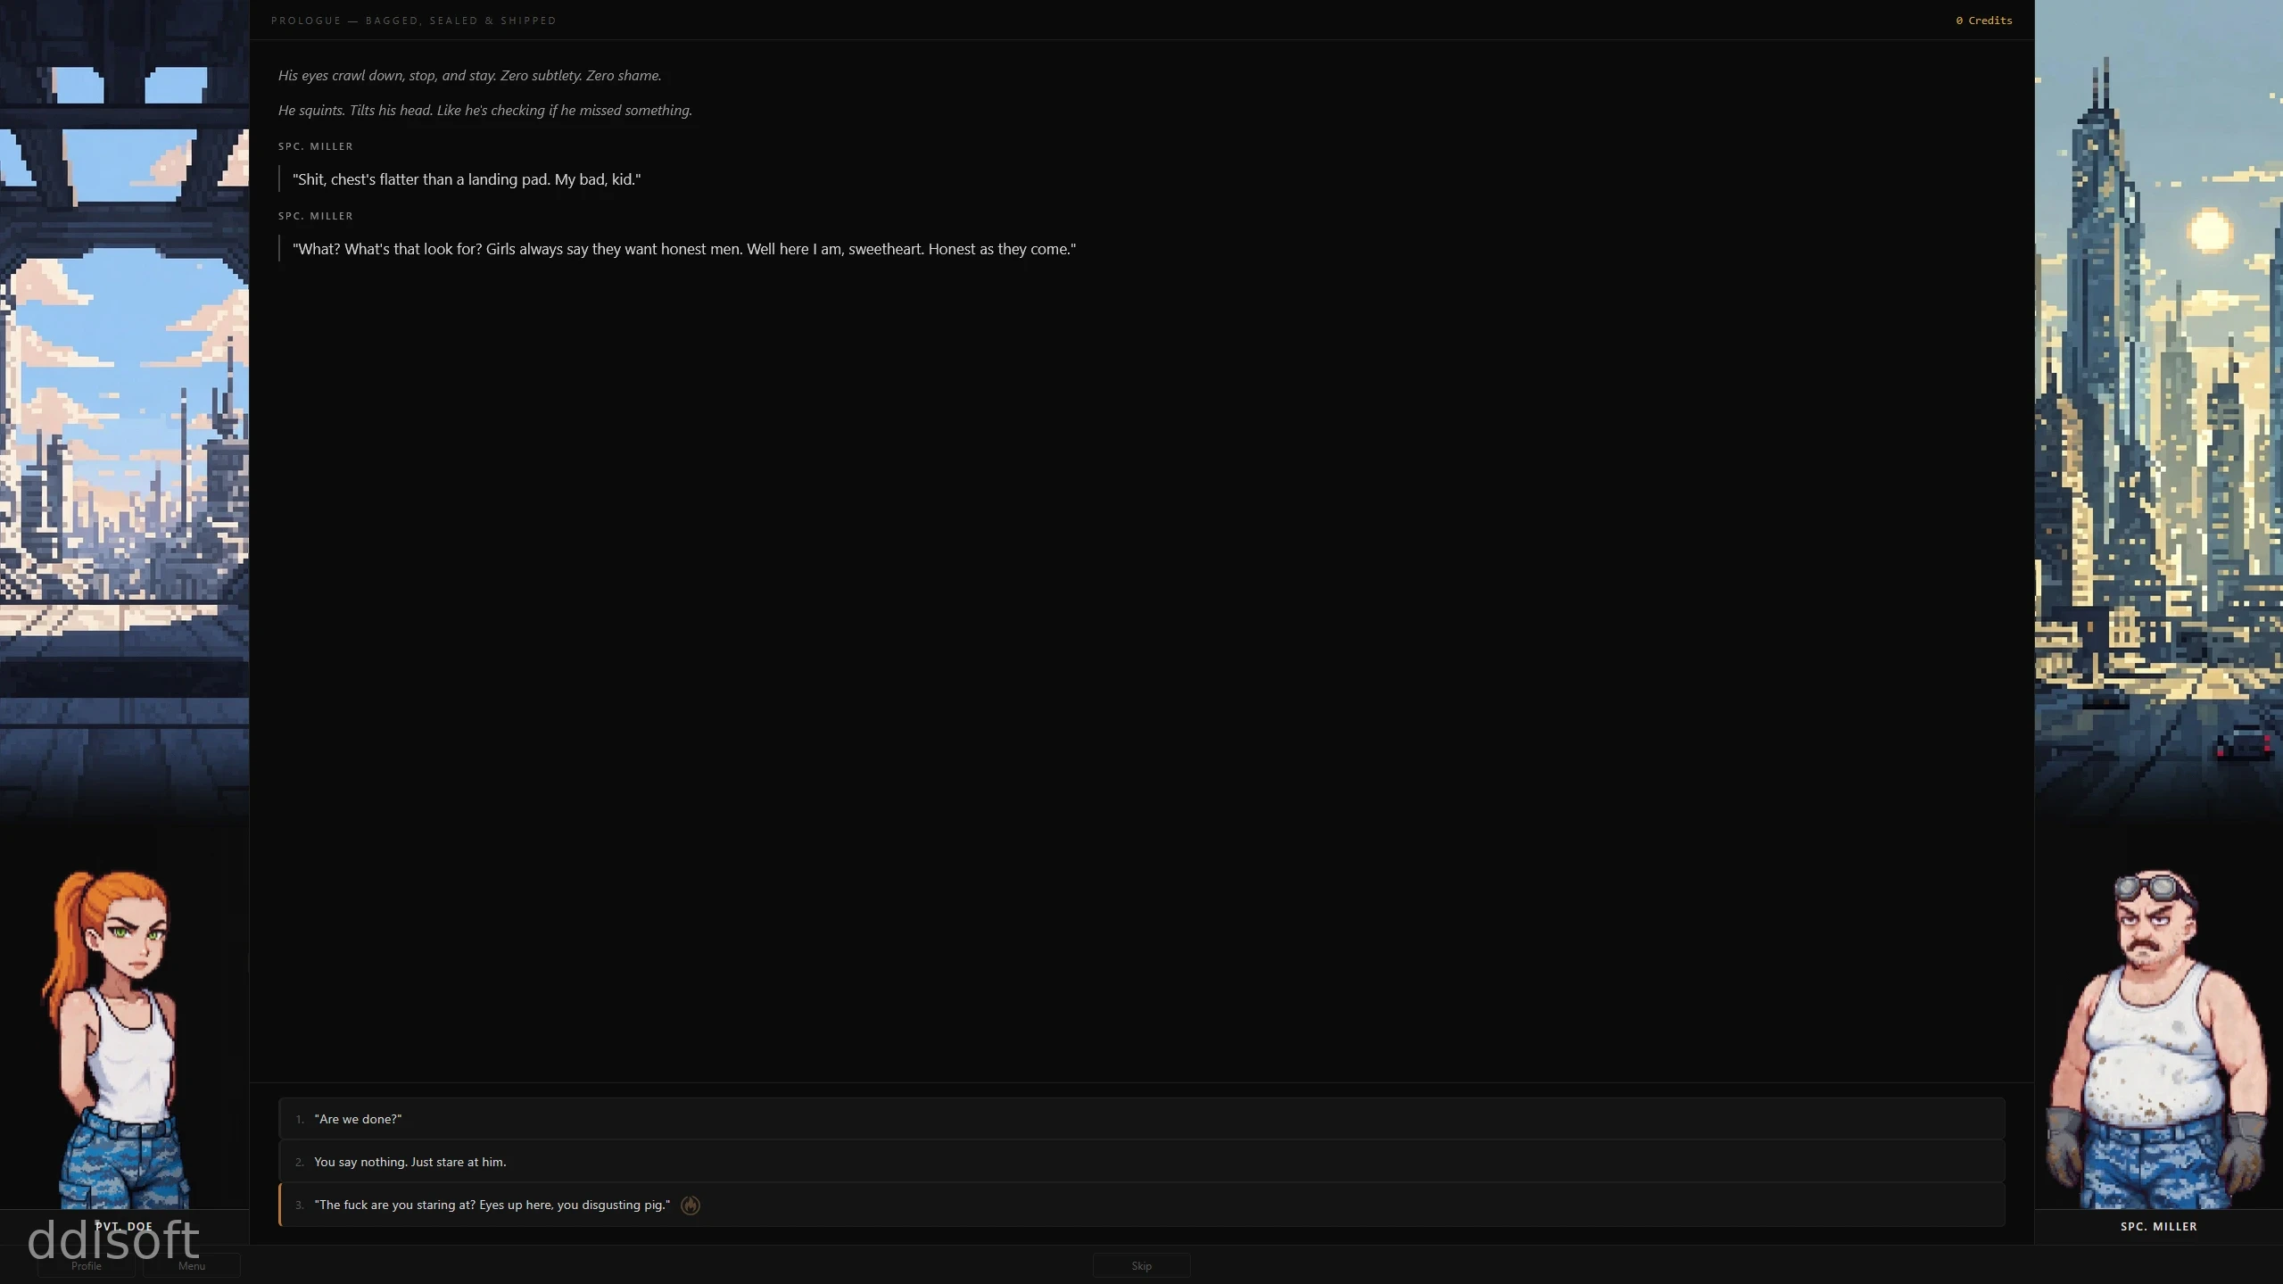Click the SPC. MILLER speaker tag above "What? What's that look"
This screenshot has height=1284, width=2283.
[316, 216]
